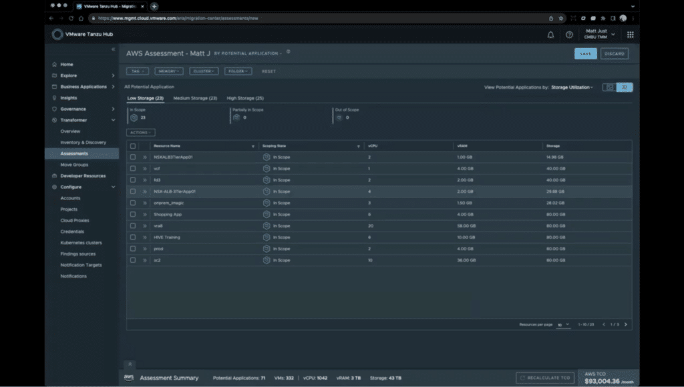
Task: Click the AWS TCO $93,004.36 amount
Action: pyautogui.click(x=602, y=382)
